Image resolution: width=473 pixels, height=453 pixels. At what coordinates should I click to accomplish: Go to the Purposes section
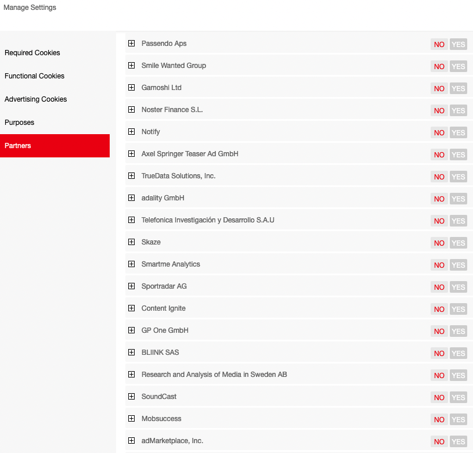tap(20, 123)
